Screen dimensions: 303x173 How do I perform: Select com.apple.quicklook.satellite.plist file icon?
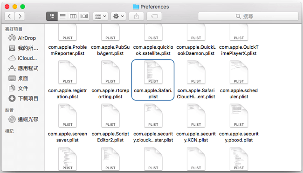click(x=153, y=32)
